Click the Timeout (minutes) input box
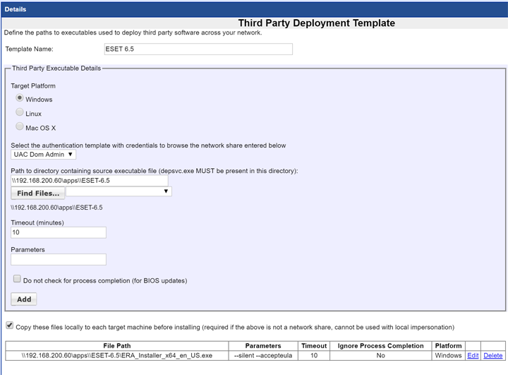508x375 pixels. click(x=59, y=232)
